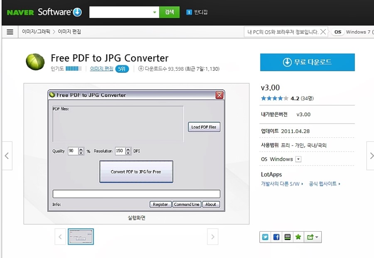Click the 'LotApps' developer name

[271, 174]
